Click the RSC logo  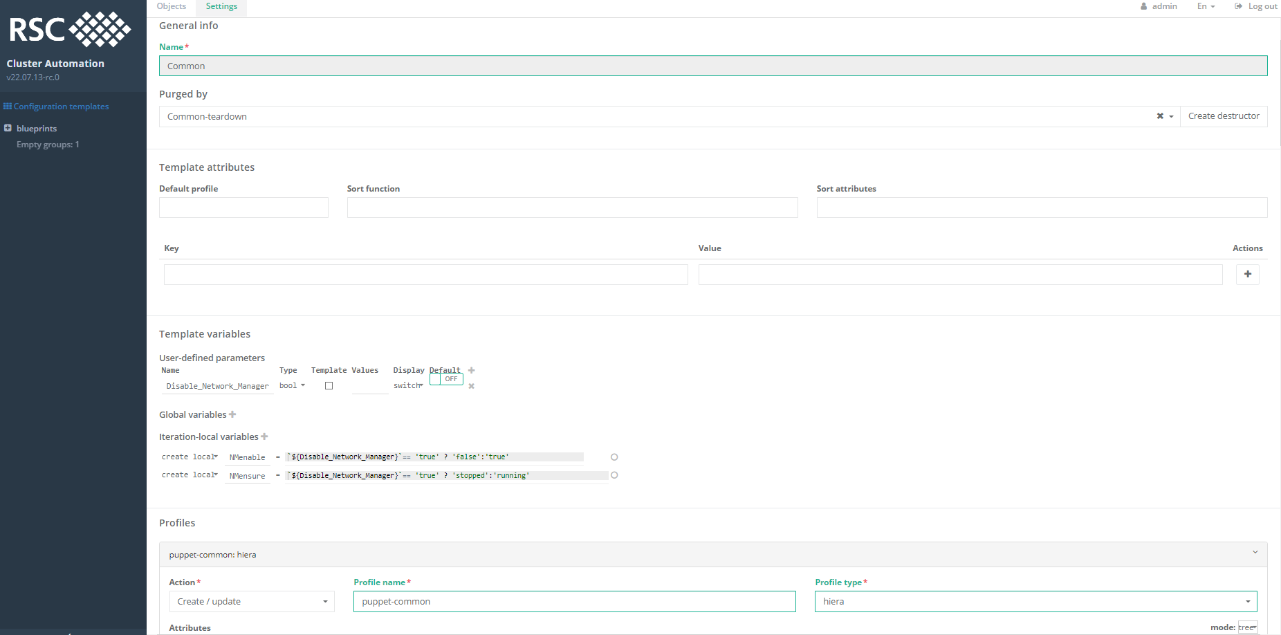70,30
